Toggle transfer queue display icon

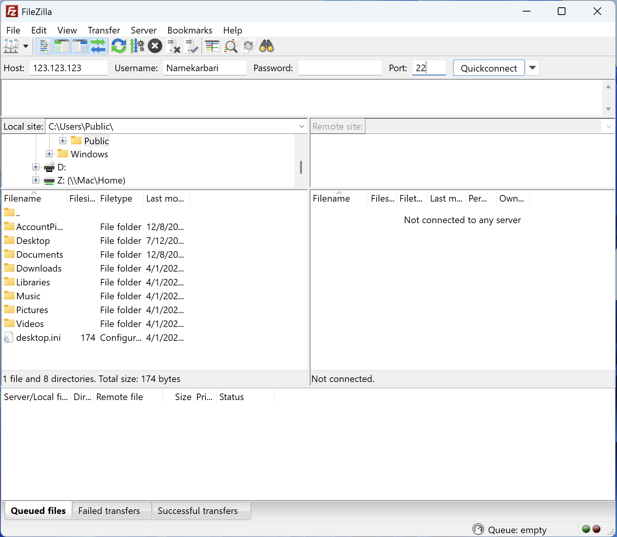click(x=98, y=46)
